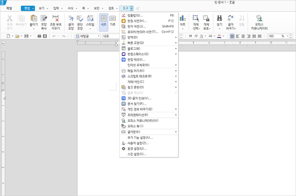
Task: Open 빠른 교정(Q) submenu
Action: (149, 43)
